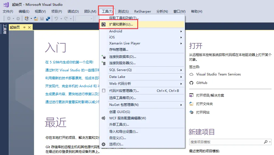Viewport: 274px width, 155px height.
Task: Click the 打开项目/解决方案 icon
Action: coord(191,95)
